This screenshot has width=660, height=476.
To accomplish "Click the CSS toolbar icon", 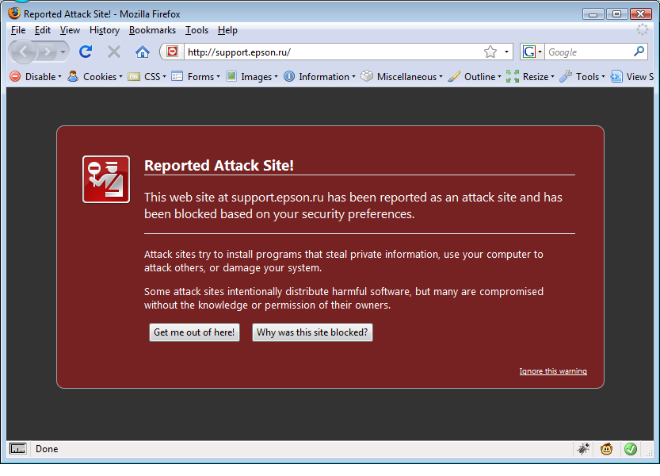I will tap(134, 76).
